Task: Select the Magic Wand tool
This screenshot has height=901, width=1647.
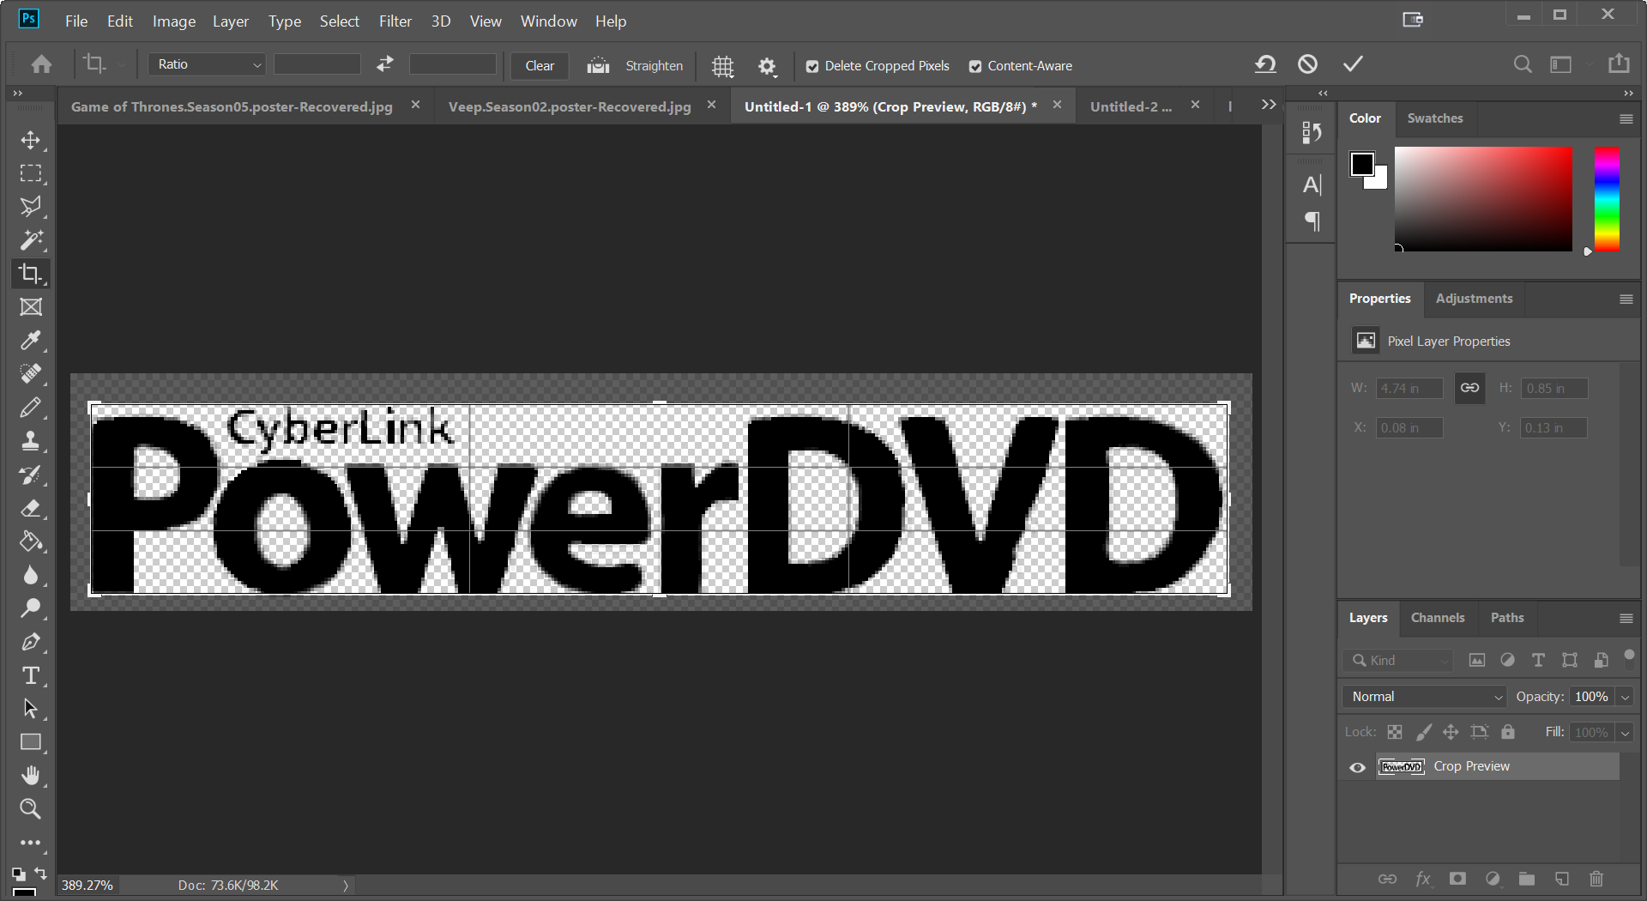Action: coord(31,240)
